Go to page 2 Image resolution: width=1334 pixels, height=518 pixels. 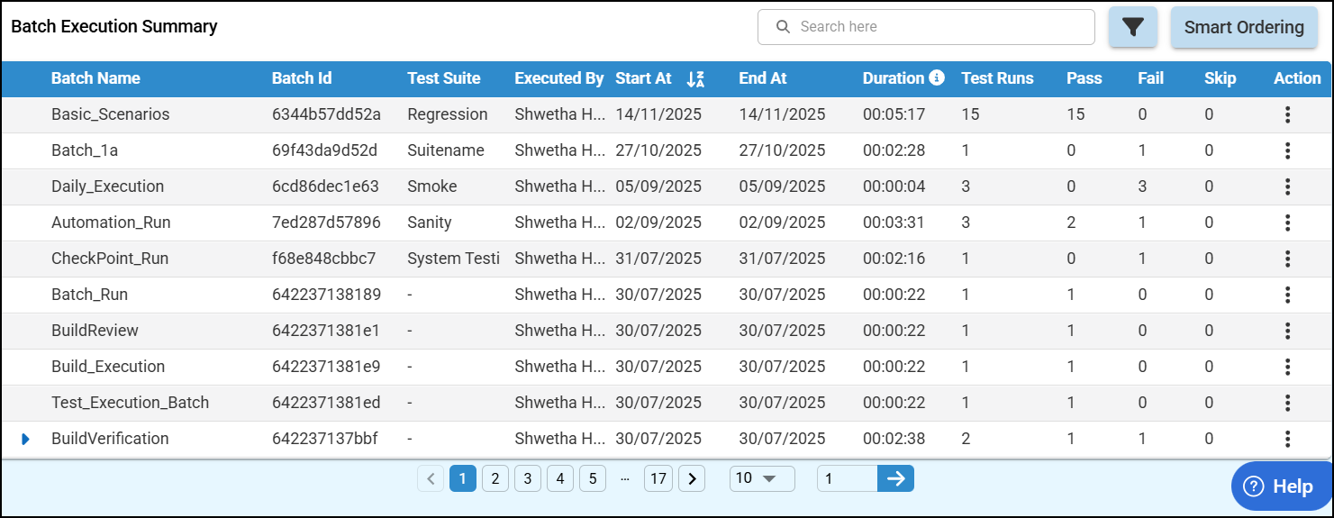495,478
